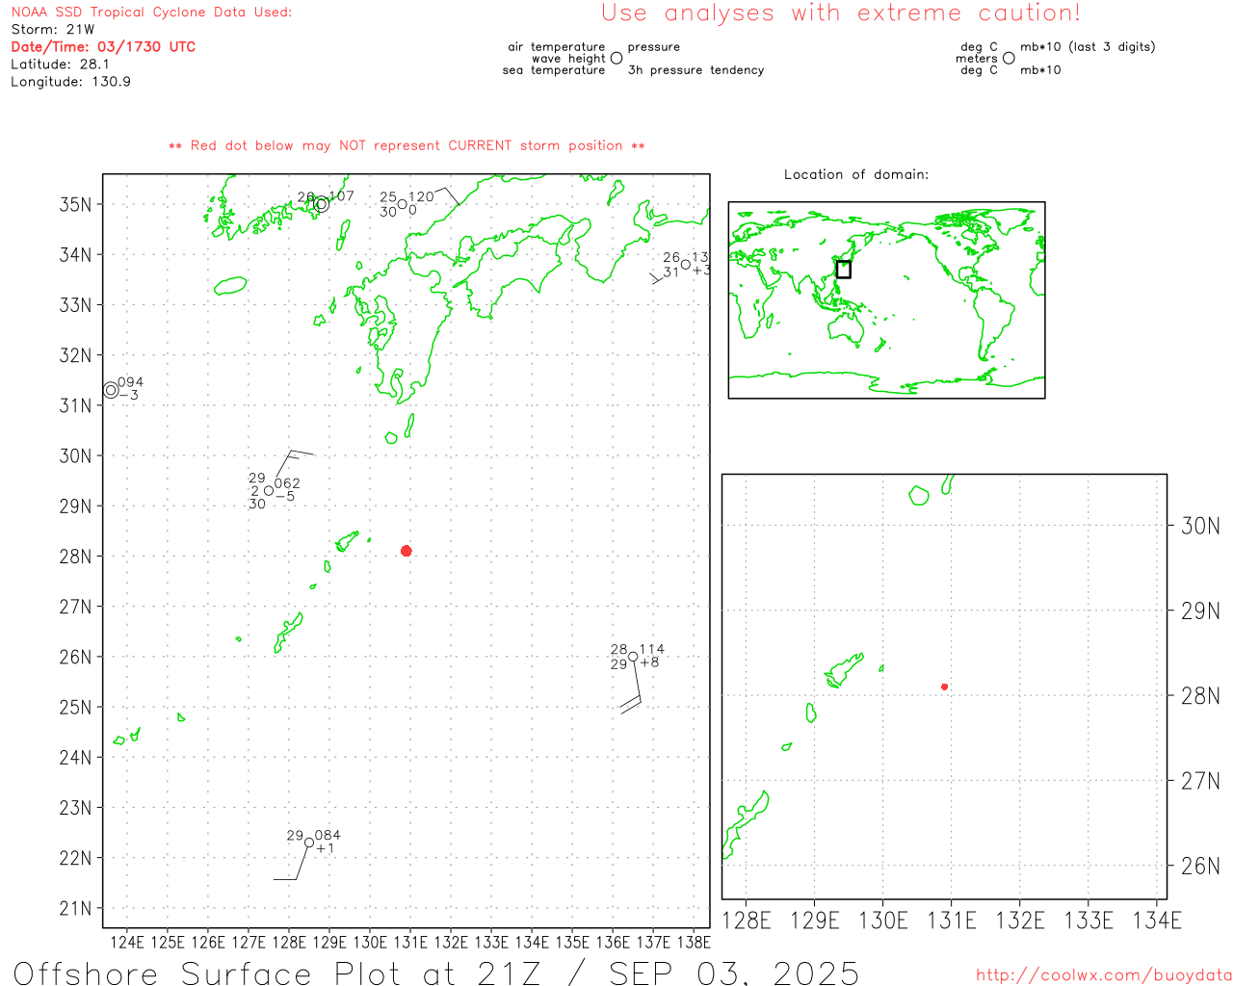
Task: Click 28N latitude label on main map
Action: tap(76, 557)
